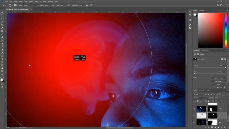Select the Eraser tool
The height and width of the screenshot is (129, 229).
tap(2, 43)
